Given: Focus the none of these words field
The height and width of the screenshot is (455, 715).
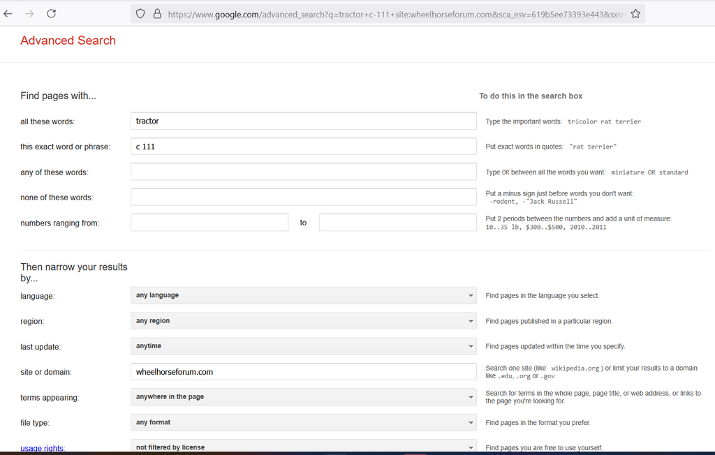Looking at the screenshot, I should click(x=303, y=197).
